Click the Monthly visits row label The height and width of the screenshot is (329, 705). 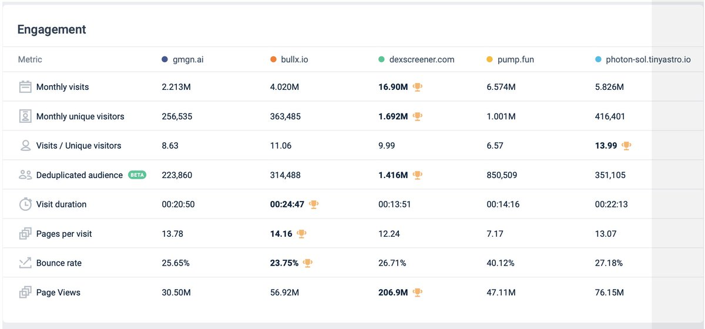pos(63,87)
